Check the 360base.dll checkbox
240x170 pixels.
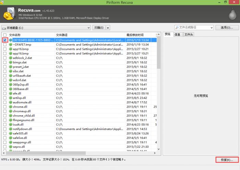coord(5,89)
